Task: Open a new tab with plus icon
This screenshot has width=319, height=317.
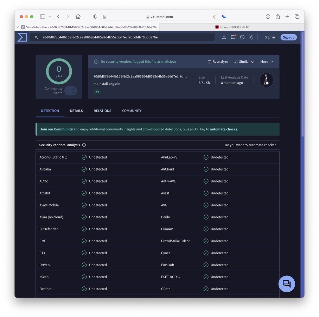Action: (287, 17)
